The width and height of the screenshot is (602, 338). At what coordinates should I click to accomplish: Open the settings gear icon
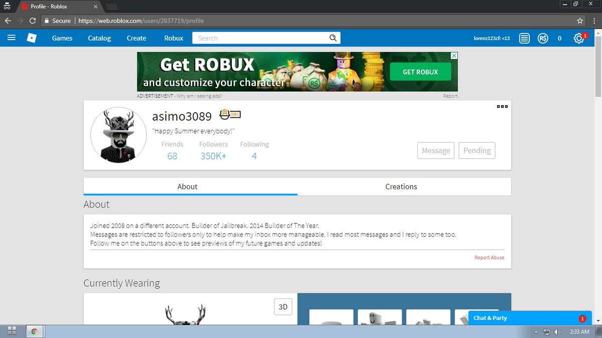[x=579, y=39]
